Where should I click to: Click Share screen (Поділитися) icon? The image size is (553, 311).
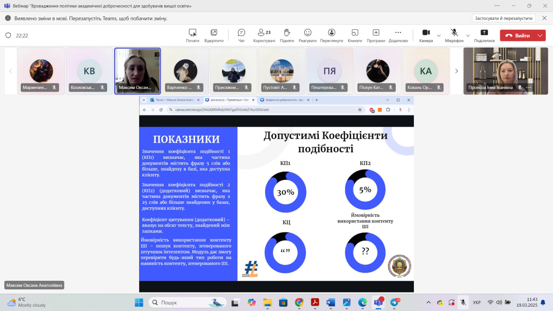[x=484, y=35]
